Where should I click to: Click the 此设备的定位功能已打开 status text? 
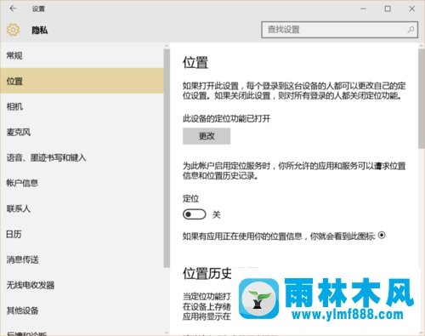pos(226,118)
